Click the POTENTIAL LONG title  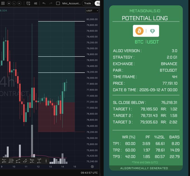(x=145, y=18)
